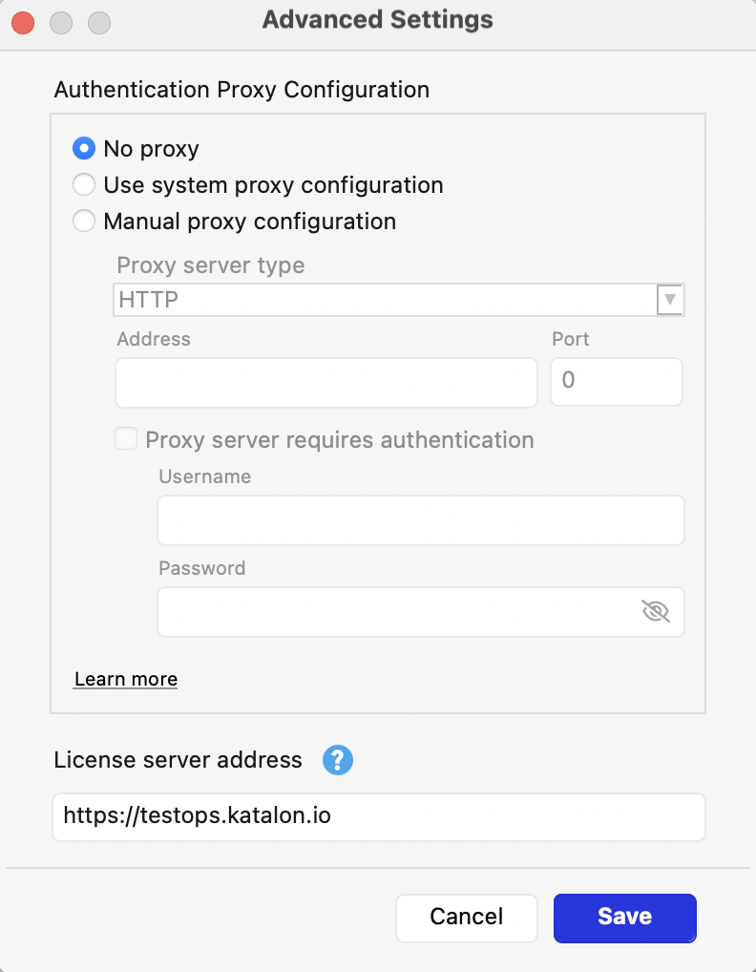Screen dimensions: 756x972
Task: Click into the Username text field
Action: [x=420, y=520]
